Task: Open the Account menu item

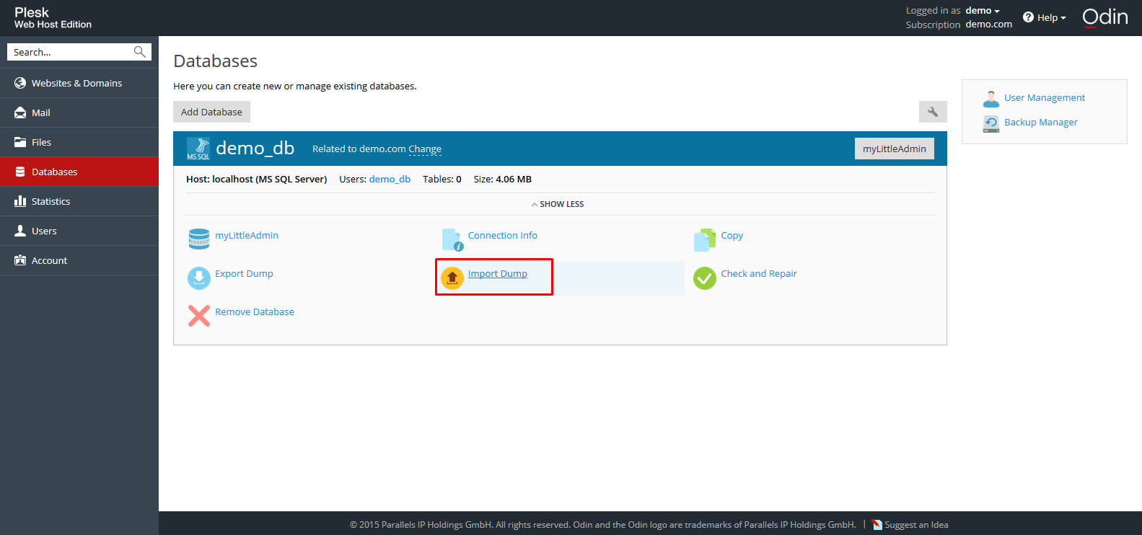Action: (79, 260)
